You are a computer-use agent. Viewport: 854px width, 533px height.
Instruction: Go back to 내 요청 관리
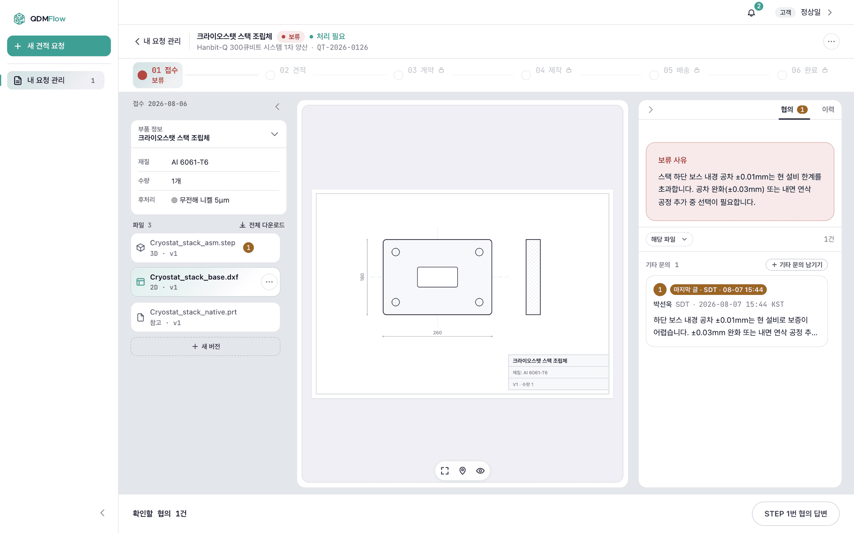coord(158,41)
